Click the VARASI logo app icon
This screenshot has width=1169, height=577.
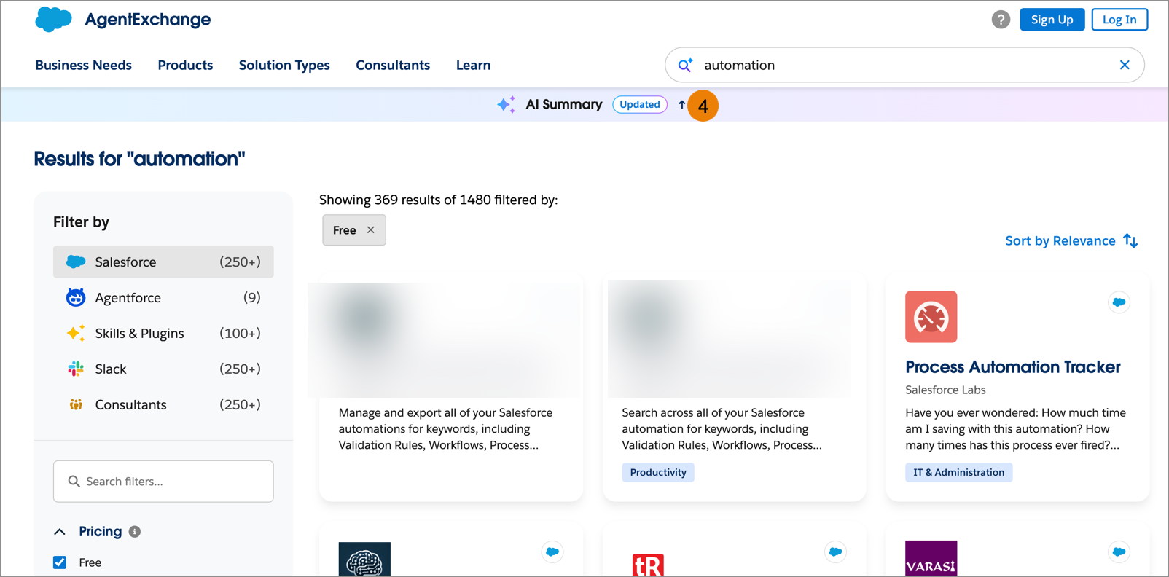point(931,558)
